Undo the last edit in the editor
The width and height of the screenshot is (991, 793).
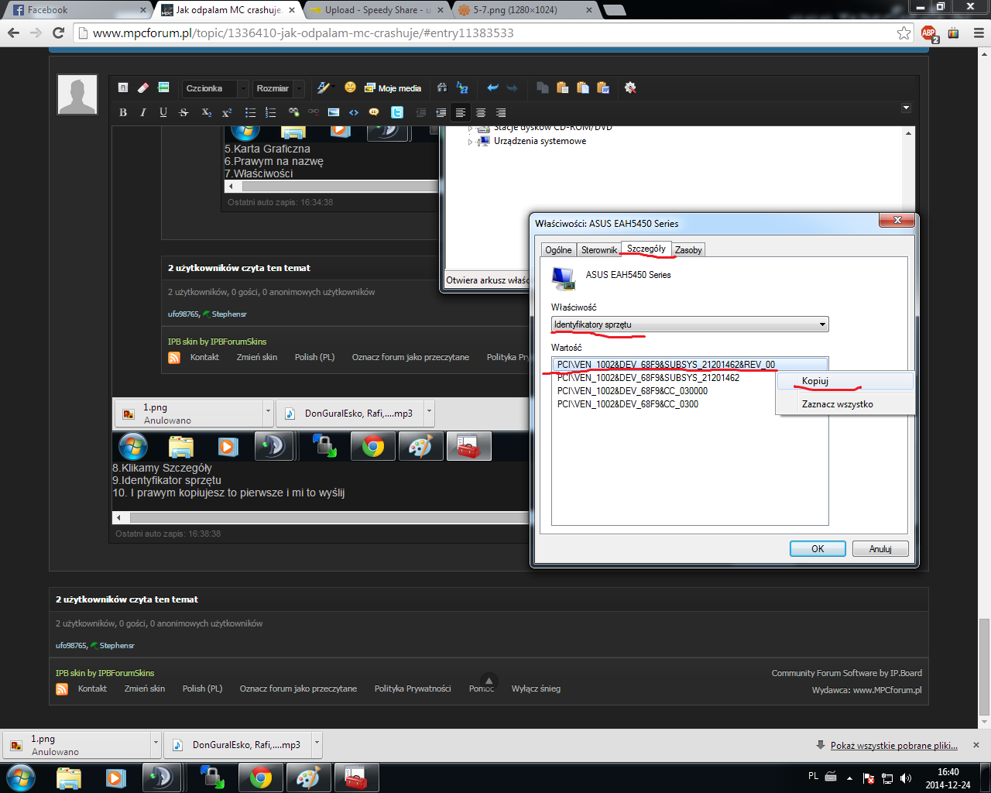(492, 88)
